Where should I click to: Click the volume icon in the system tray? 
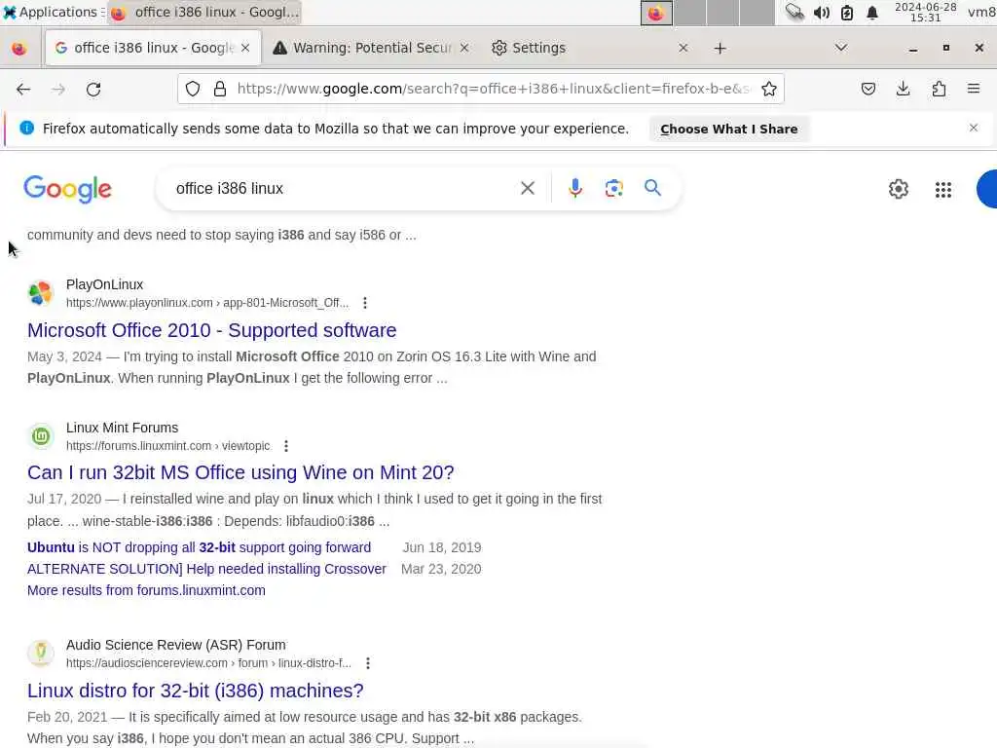coord(822,13)
